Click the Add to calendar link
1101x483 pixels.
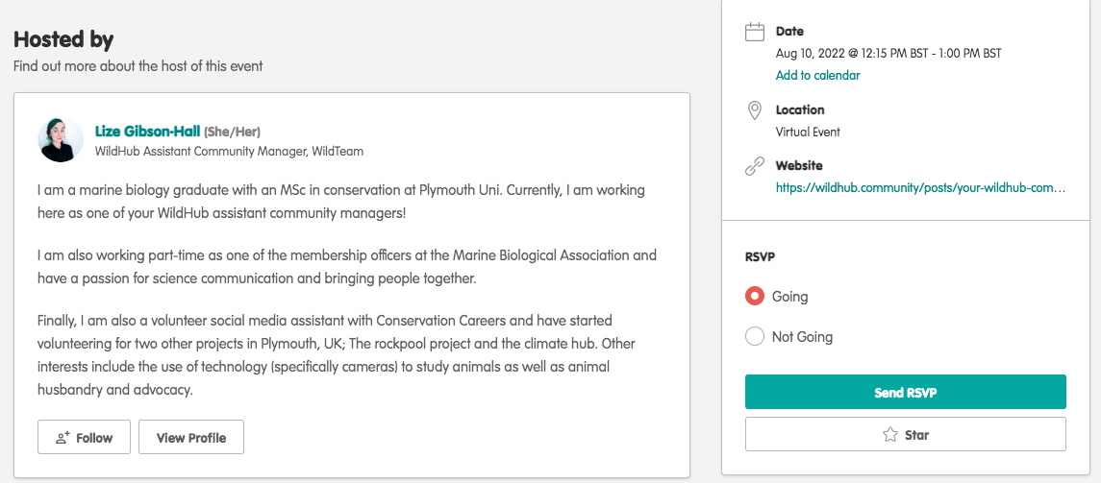817,75
